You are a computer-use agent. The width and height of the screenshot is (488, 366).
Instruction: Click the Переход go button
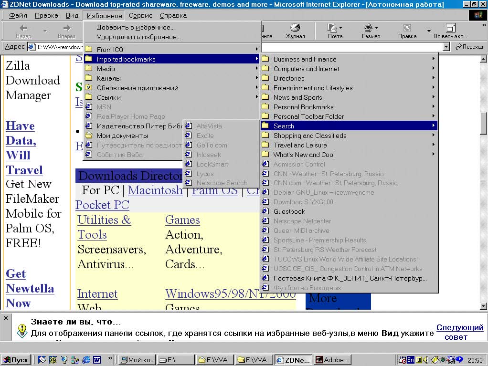pyautogui.click(x=469, y=47)
